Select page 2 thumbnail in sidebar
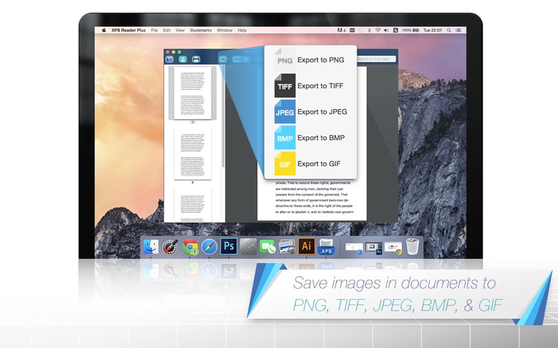 tap(193, 154)
